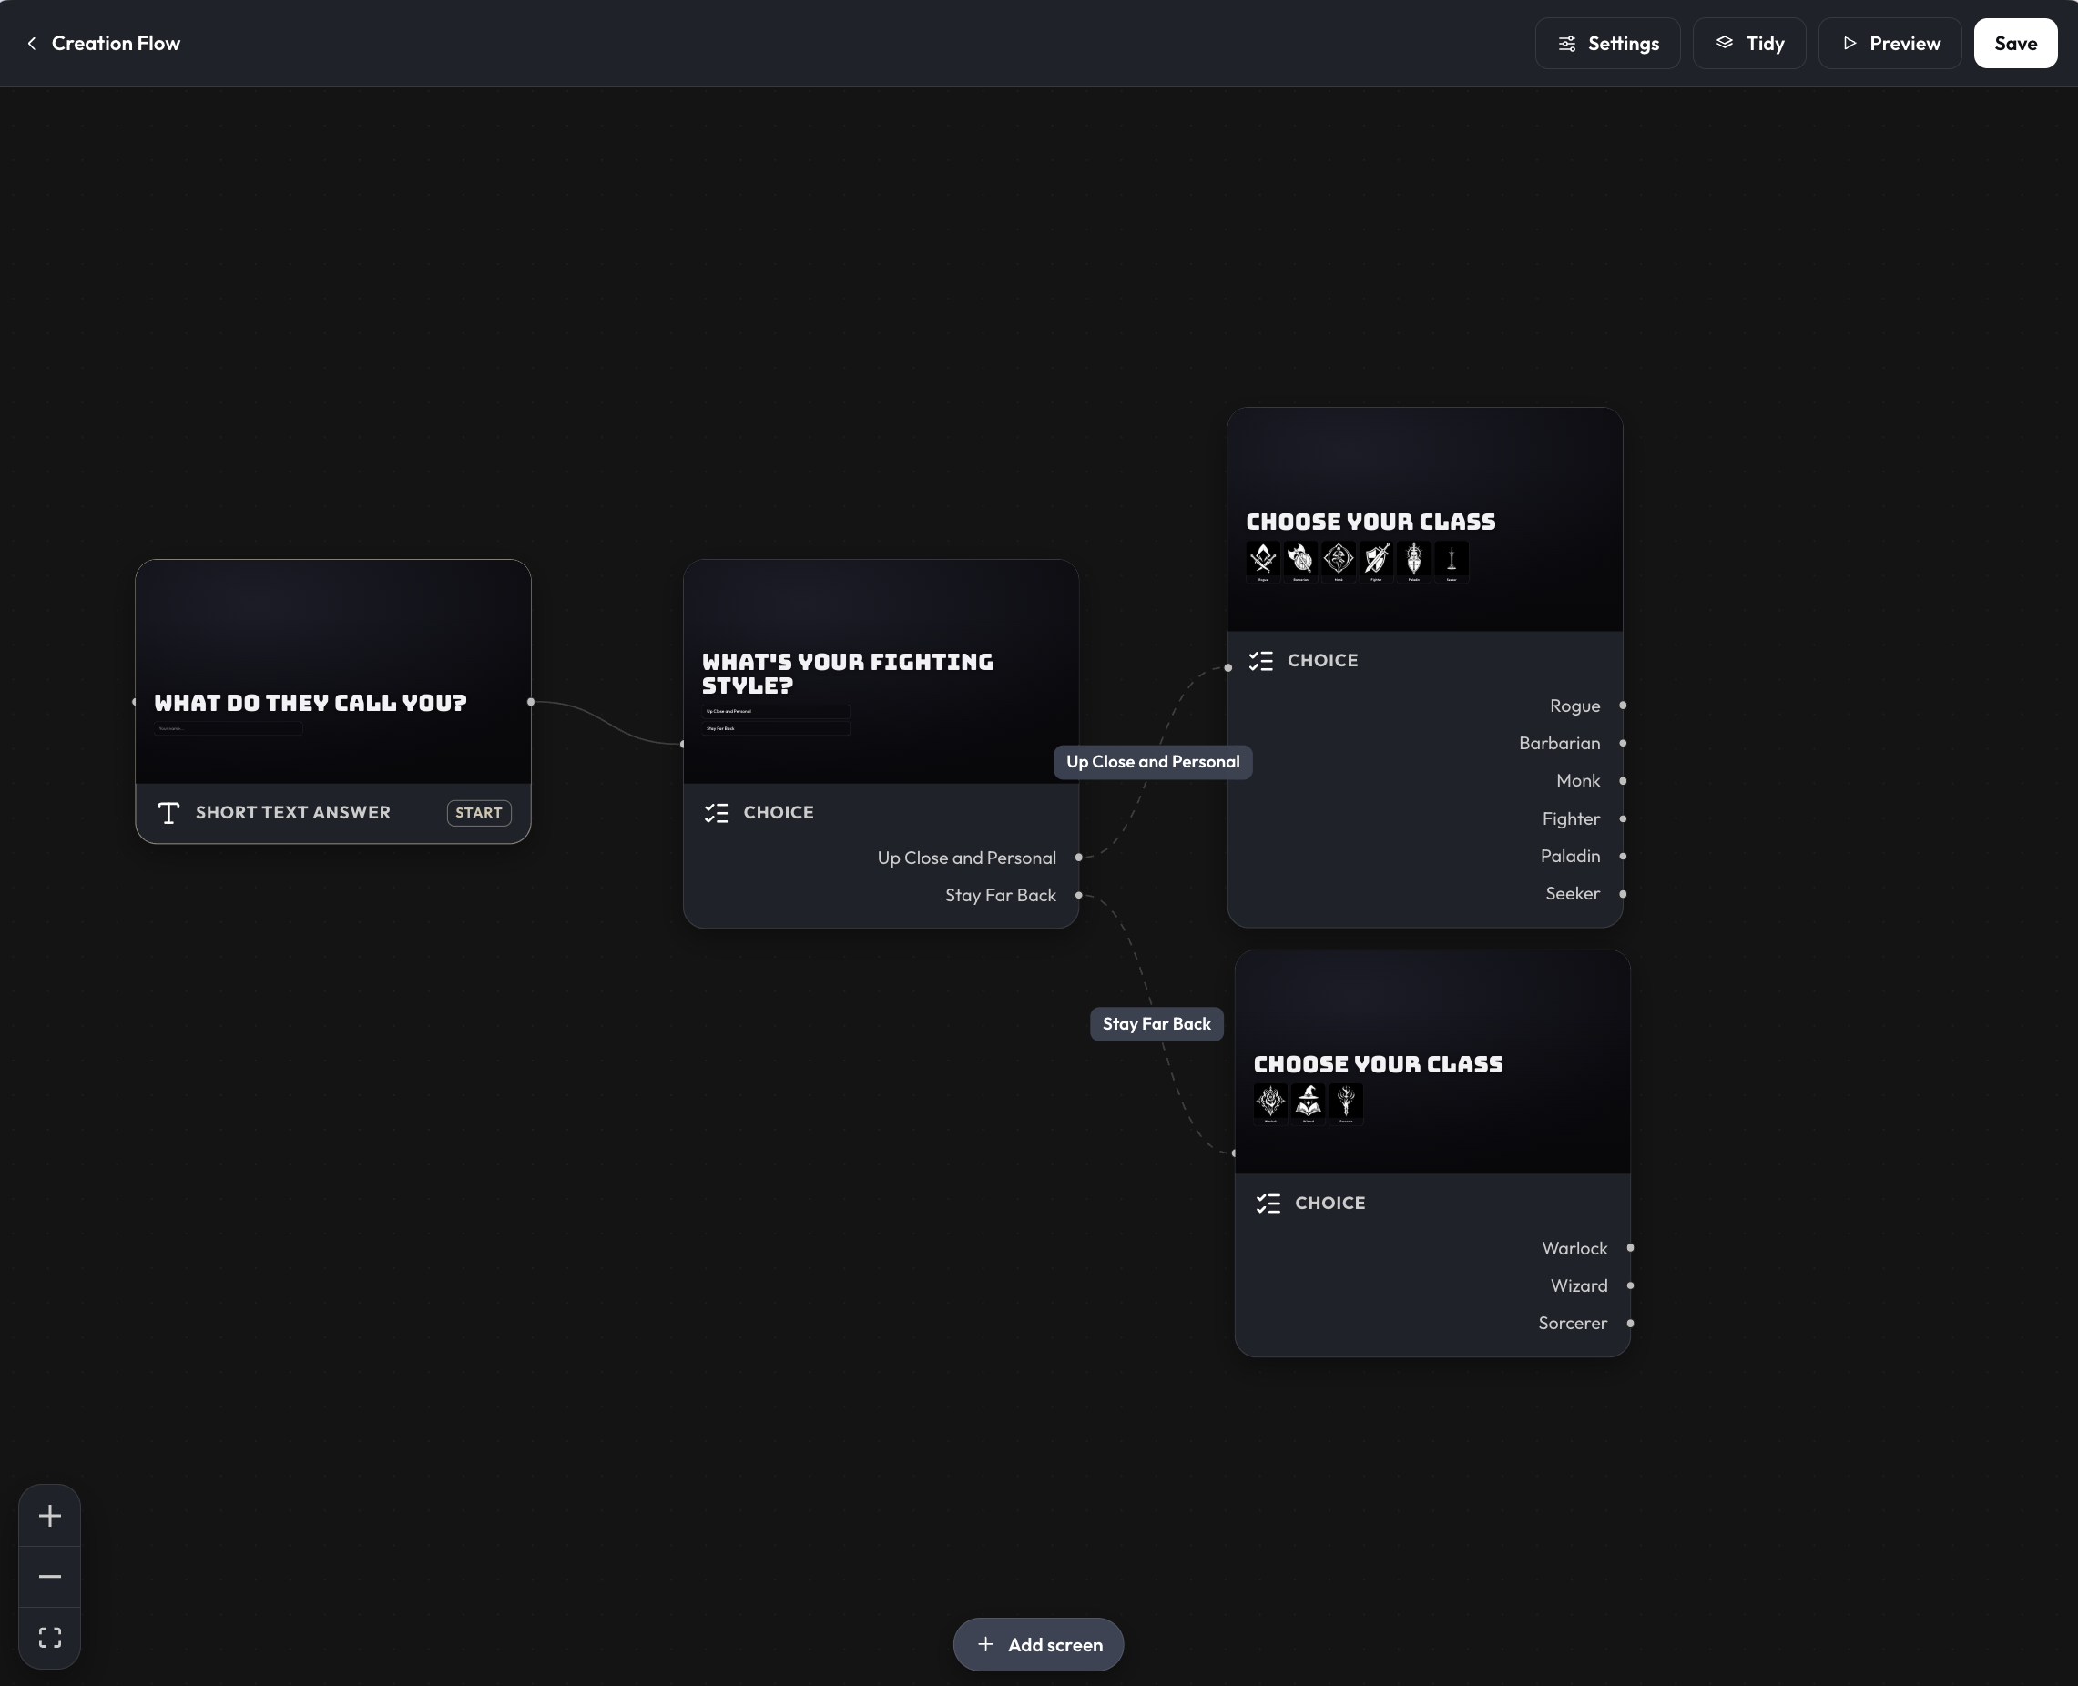Screen dimensions: 2078x1686
Task: Select the Rogue class icon thumbnail
Action: tap(1263, 561)
